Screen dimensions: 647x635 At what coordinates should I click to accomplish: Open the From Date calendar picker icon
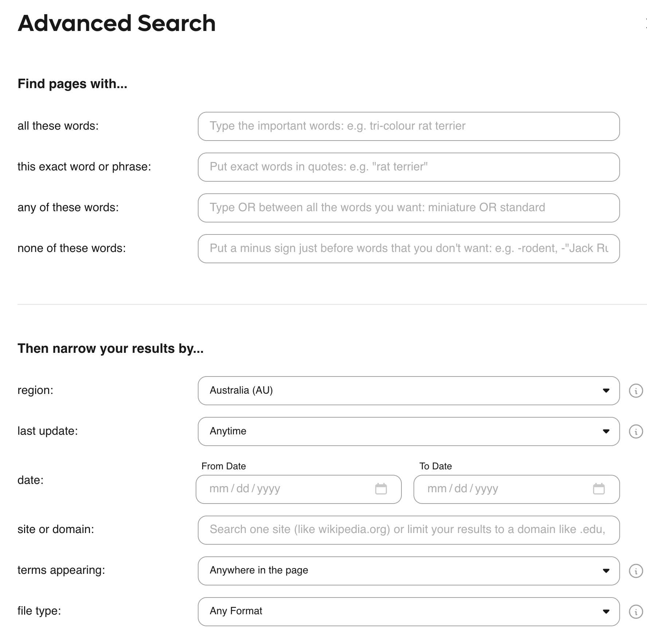tap(381, 489)
